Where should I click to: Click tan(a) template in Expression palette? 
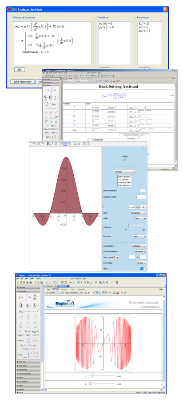20,340
